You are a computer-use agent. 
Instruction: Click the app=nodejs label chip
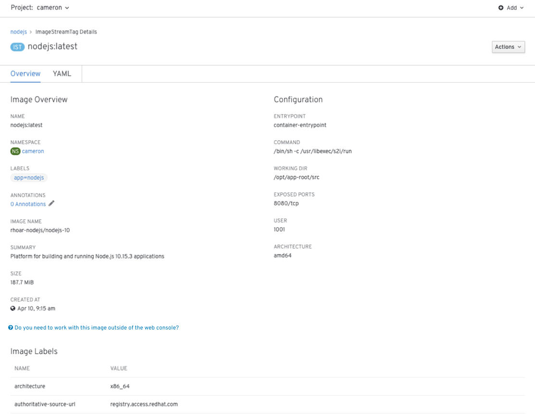(x=29, y=178)
